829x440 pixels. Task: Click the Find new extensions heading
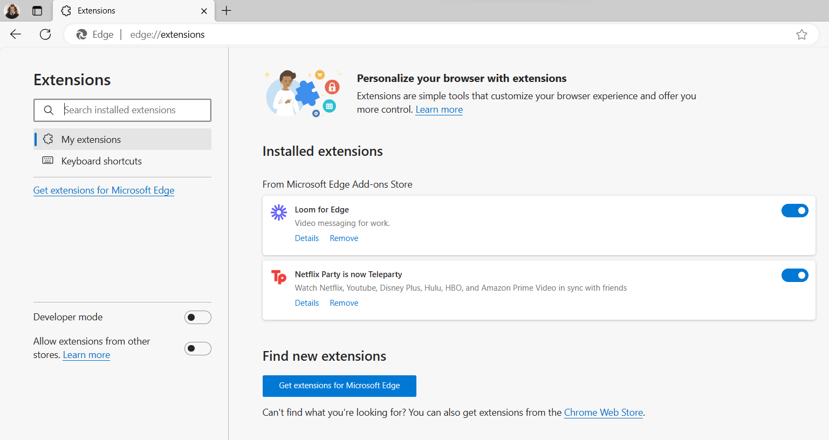[325, 356]
